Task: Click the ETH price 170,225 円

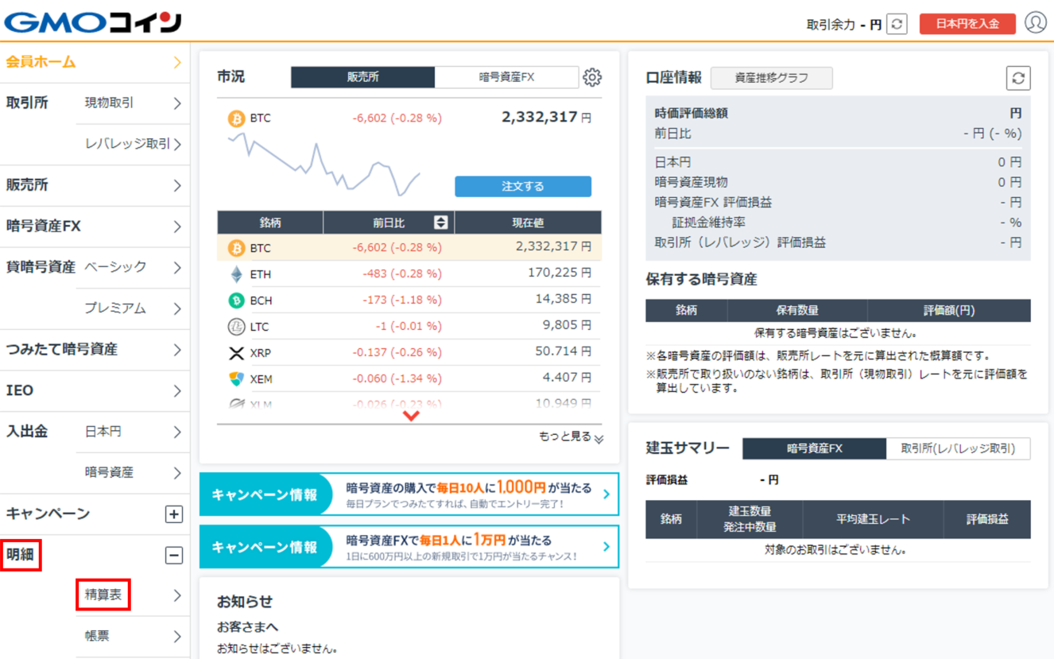Action: point(560,273)
